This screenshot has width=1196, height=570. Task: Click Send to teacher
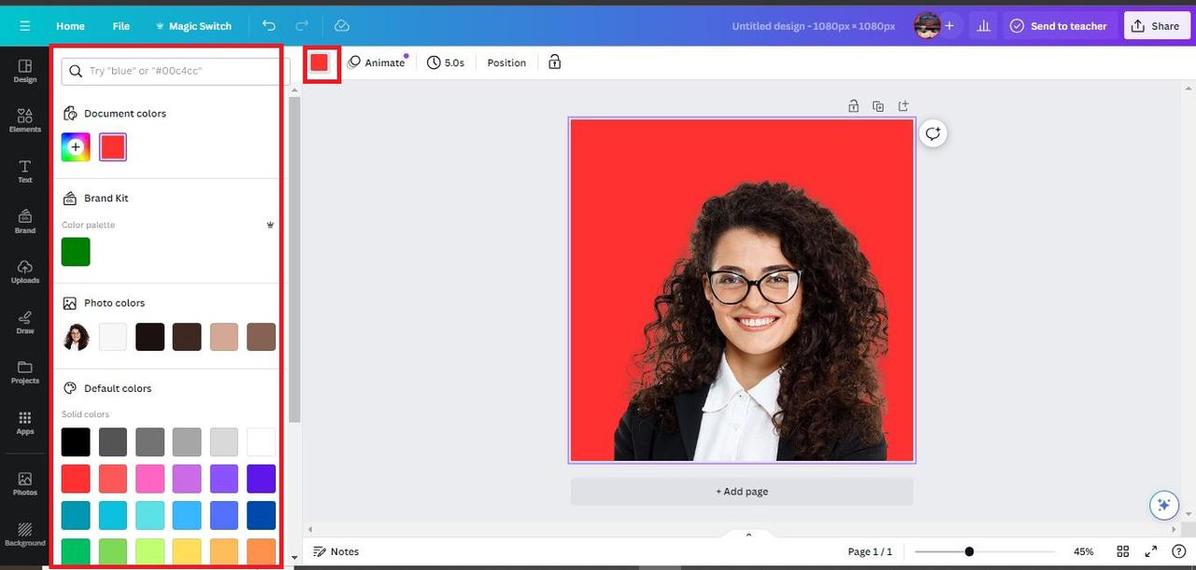click(1059, 26)
